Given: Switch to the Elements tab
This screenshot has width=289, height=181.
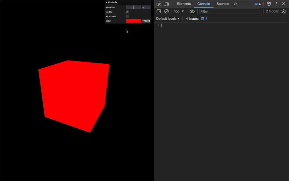Looking at the screenshot, I should (x=184, y=4).
